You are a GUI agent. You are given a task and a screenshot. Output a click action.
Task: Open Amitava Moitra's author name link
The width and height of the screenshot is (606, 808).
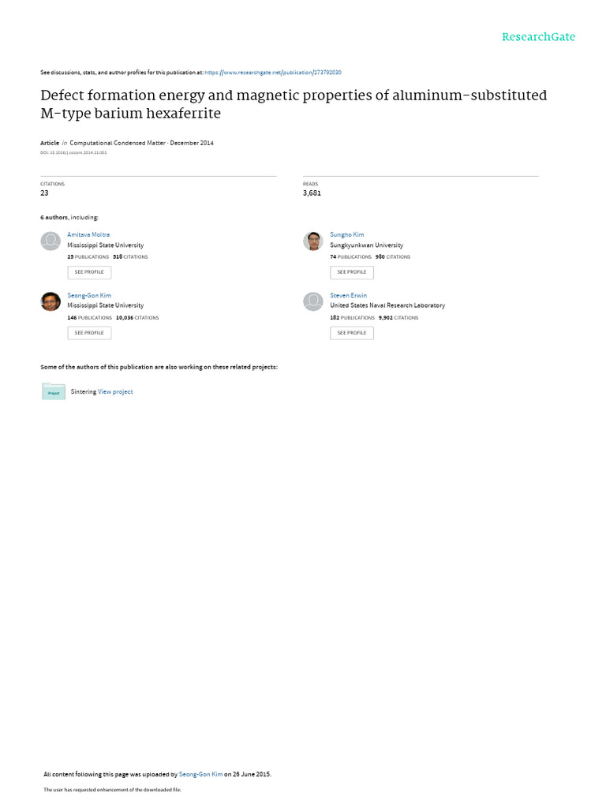[88, 234]
